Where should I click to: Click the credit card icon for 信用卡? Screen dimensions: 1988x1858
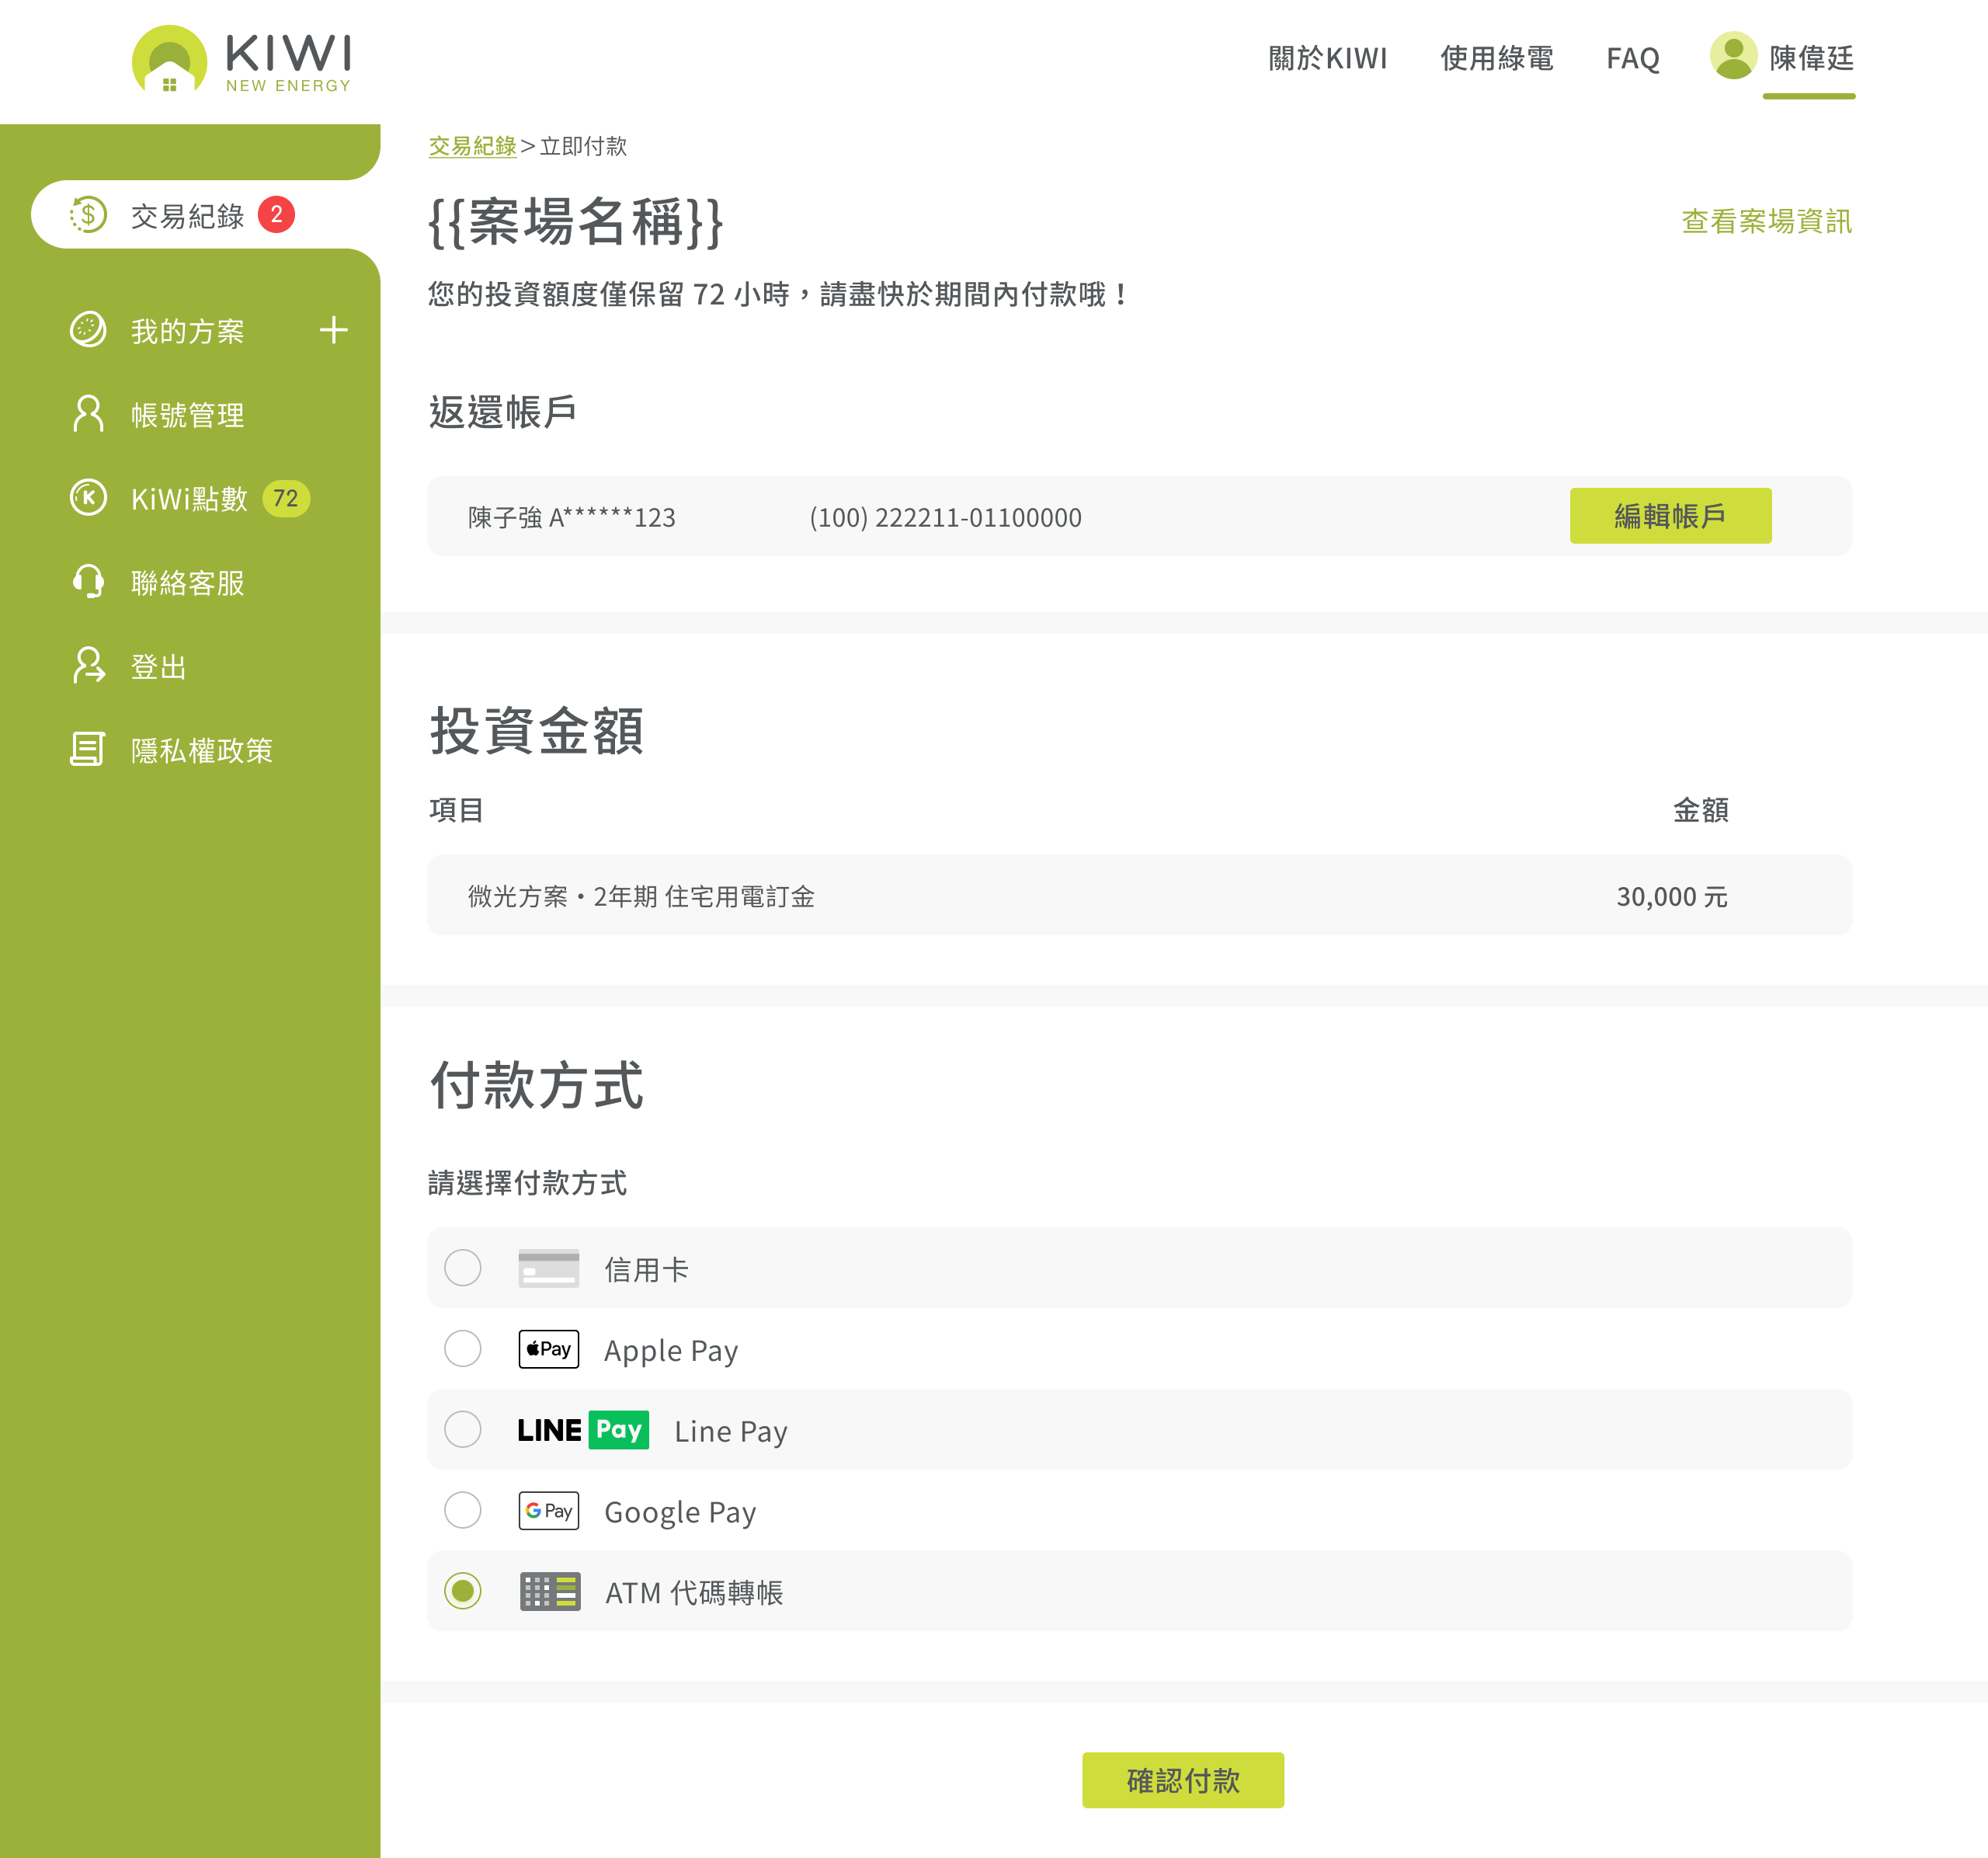click(x=549, y=1268)
